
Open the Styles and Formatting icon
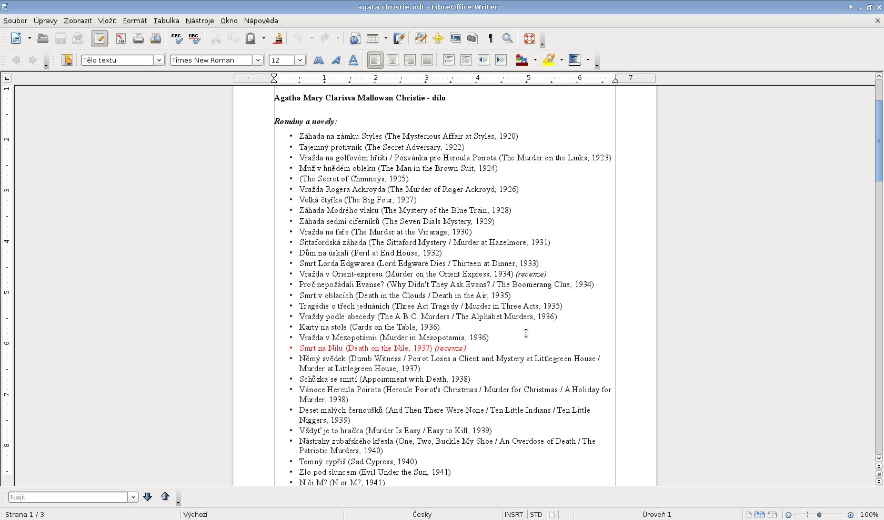(67, 60)
